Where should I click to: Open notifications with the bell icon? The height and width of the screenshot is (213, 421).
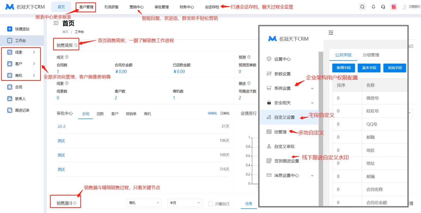[374, 7]
